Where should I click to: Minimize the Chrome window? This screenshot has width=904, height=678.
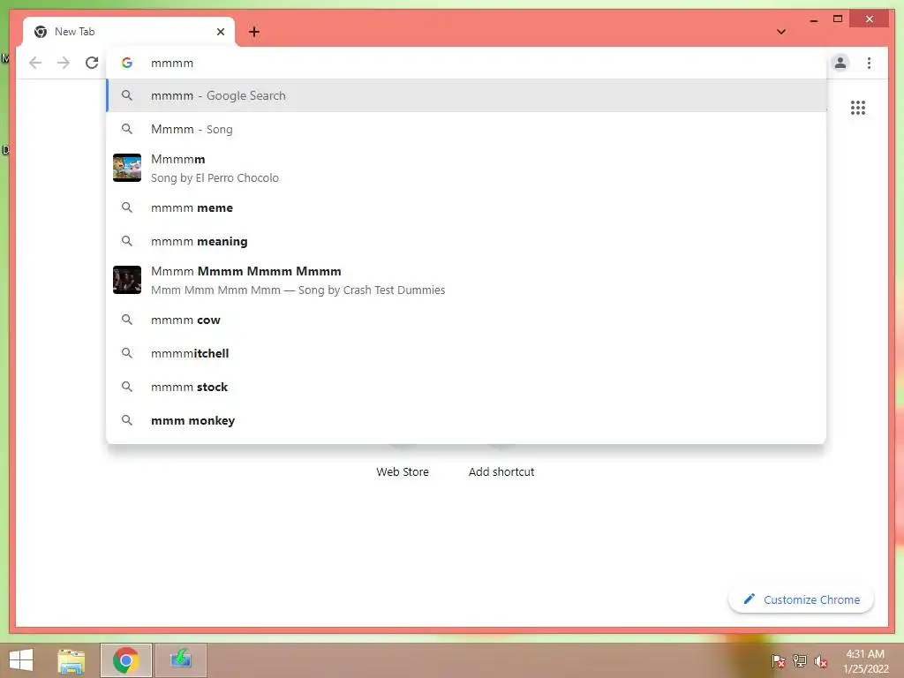pos(813,19)
